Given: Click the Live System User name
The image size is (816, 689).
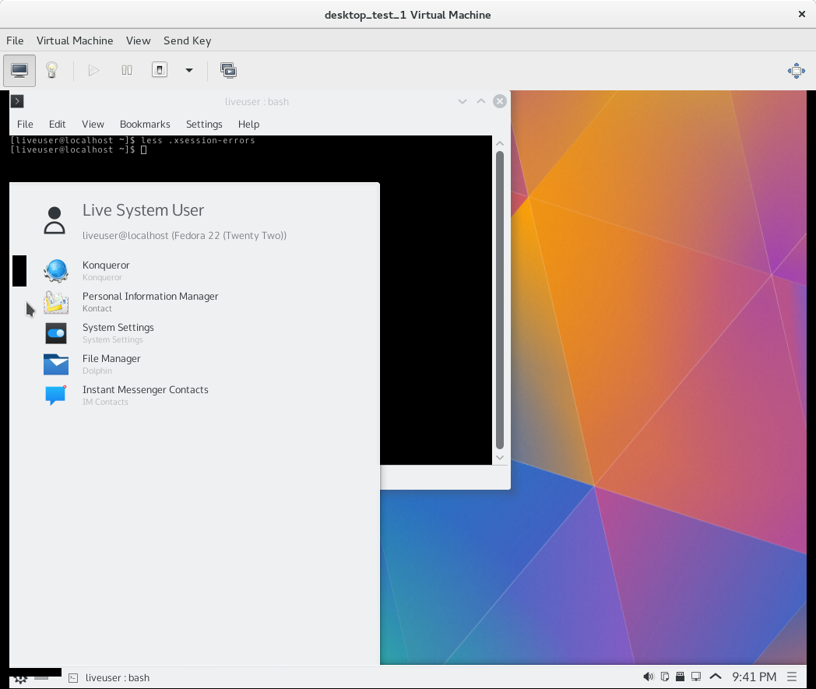Looking at the screenshot, I should [143, 210].
